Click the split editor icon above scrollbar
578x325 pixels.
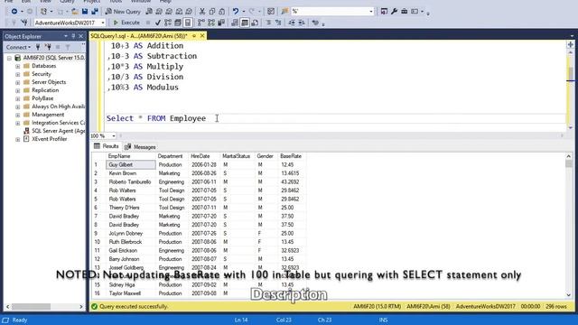(571, 44)
